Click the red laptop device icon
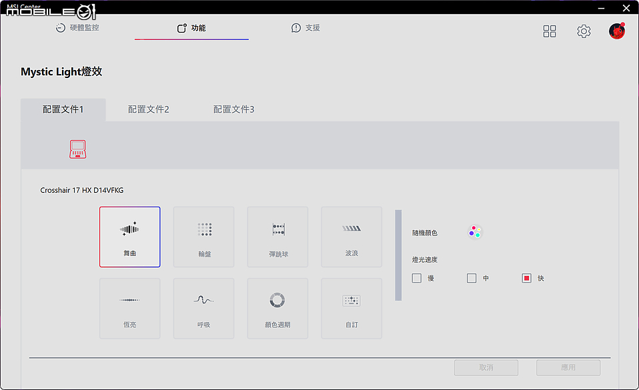This screenshot has height=390, width=639. pyautogui.click(x=77, y=149)
